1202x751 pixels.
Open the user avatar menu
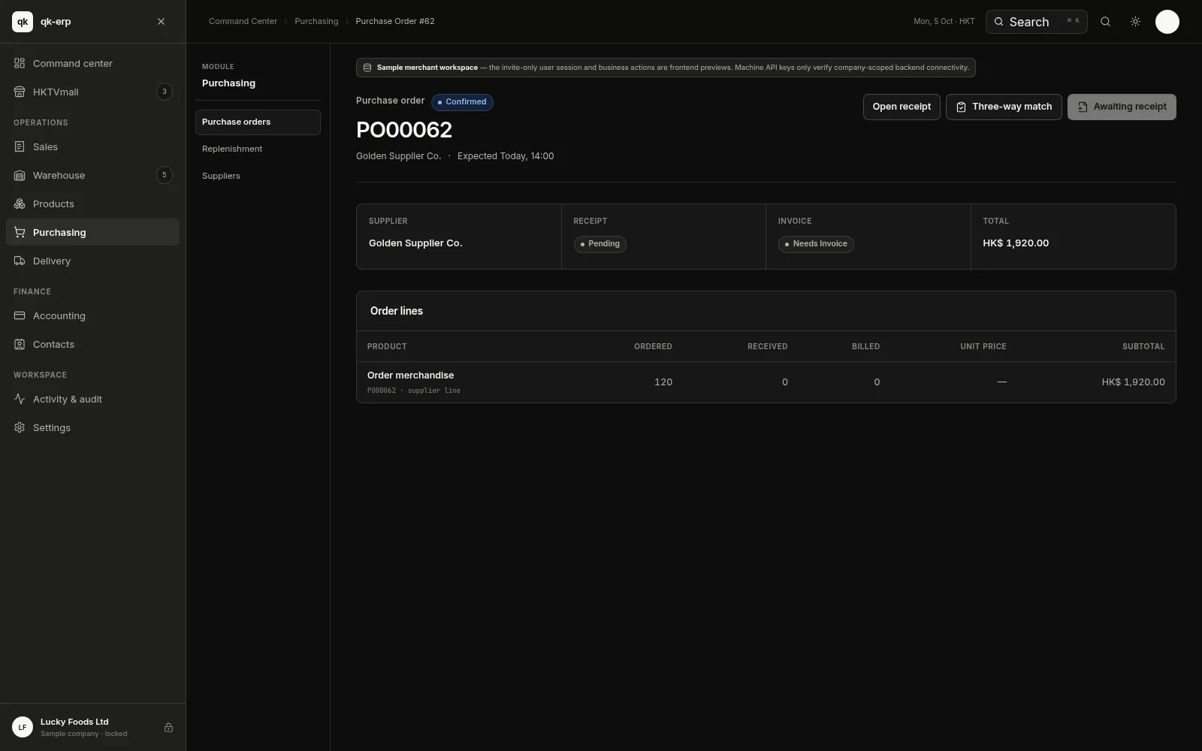[x=1167, y=22]
